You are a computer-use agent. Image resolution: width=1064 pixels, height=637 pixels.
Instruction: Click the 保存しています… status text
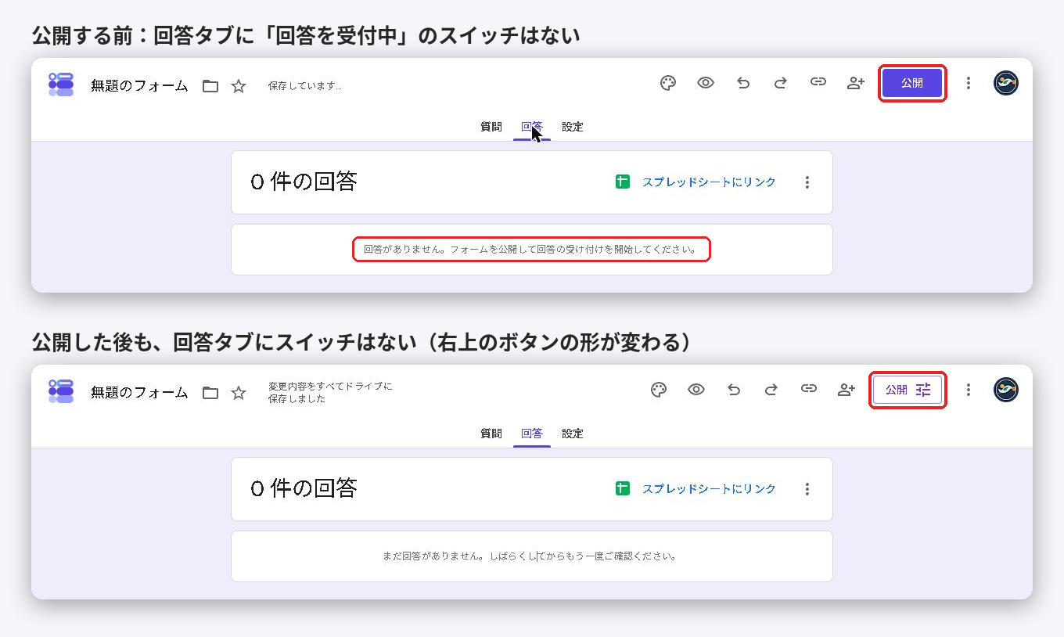click(305, 86)
